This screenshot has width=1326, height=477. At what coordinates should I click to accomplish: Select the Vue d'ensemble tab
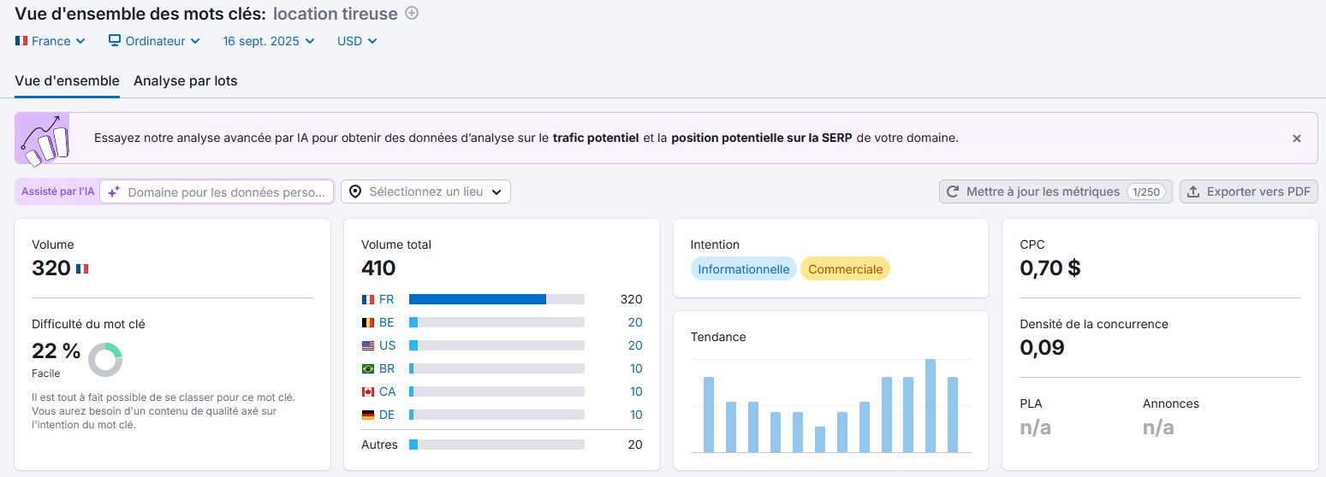point(67,80)
